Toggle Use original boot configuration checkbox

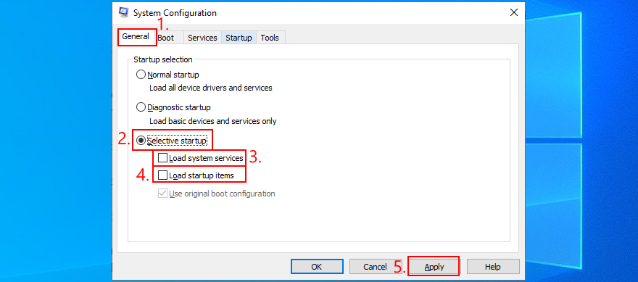162,194
